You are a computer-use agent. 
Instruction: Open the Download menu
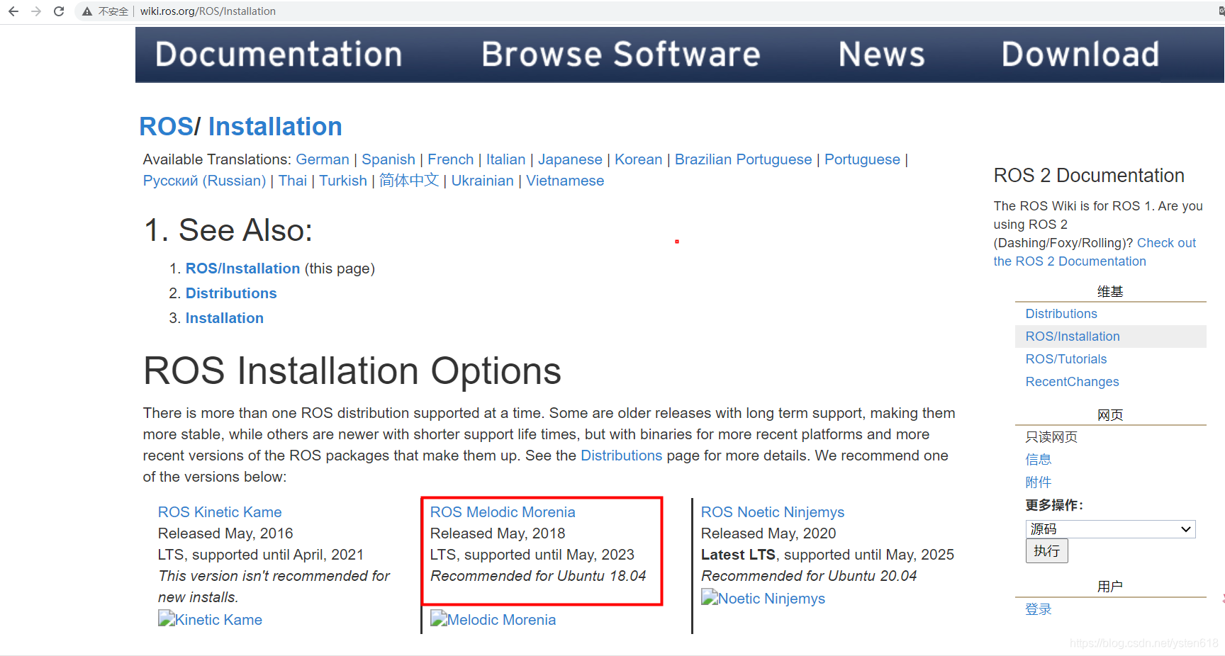point(1080,54)
